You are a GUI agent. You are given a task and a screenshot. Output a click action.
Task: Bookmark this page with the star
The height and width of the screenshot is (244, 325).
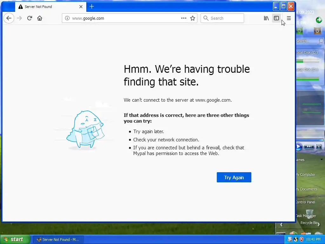pyautogui.click(x=193, y=18)
